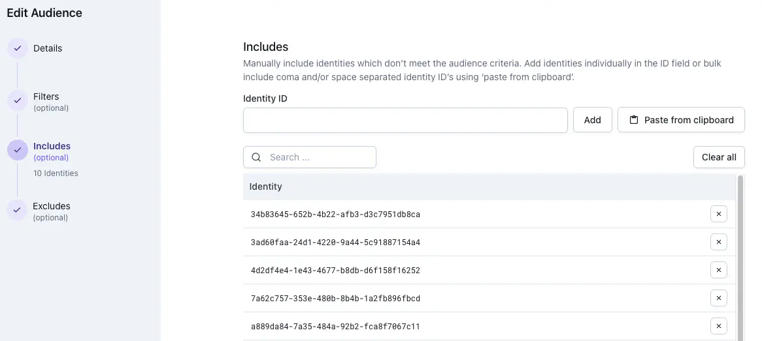Screen dimensions: 762x341
Task: Go to the Excludes step
Action: click(x=51, y=211)
